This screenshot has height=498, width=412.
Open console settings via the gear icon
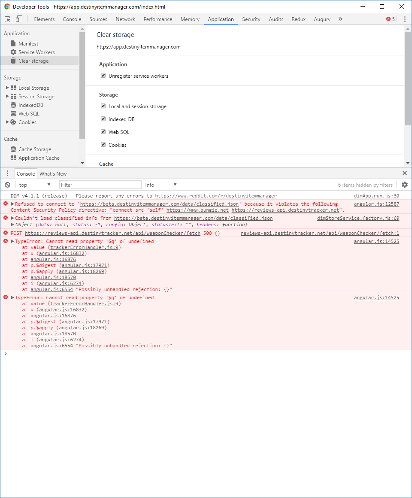[404, 184]
